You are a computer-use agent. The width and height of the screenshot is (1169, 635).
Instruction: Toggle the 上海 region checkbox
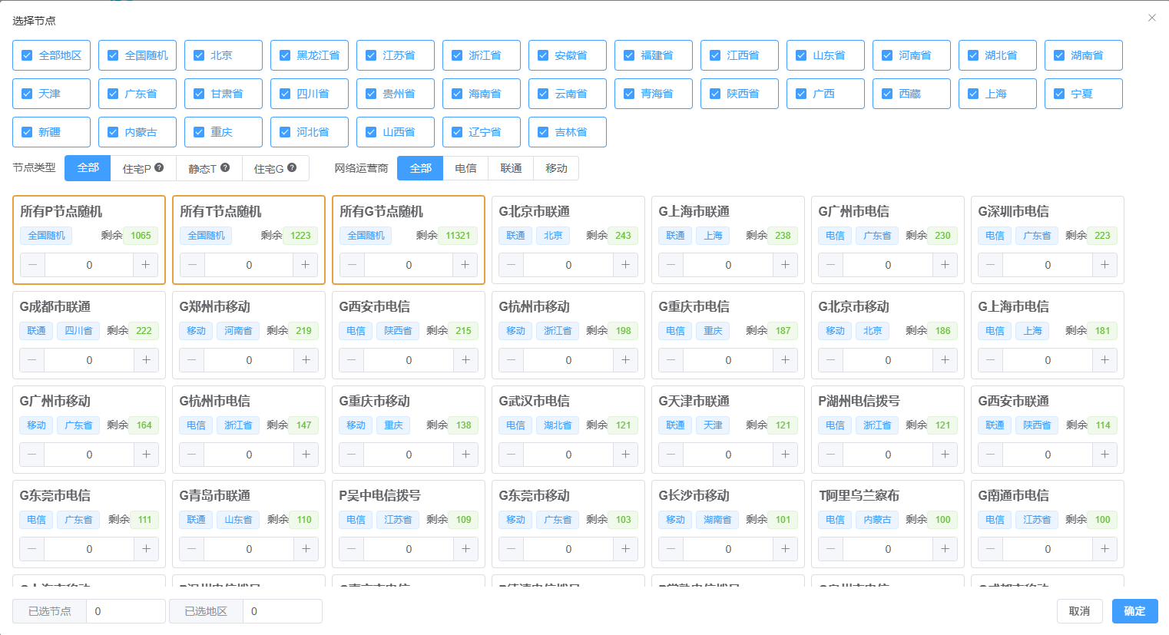(973, 94)
